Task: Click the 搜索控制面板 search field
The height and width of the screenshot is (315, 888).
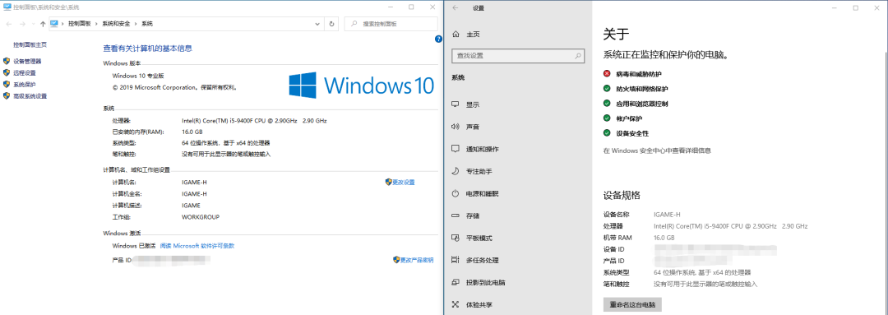Action: pyautogui.click(x=391, y=24)
